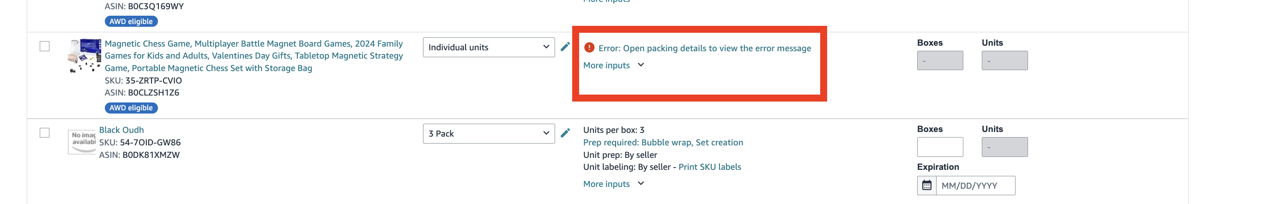Image resolution: width=1270 pixels, height=204 pixels.
Task: Tick the Black Oudh row checkbox
Action: point(44,133)
